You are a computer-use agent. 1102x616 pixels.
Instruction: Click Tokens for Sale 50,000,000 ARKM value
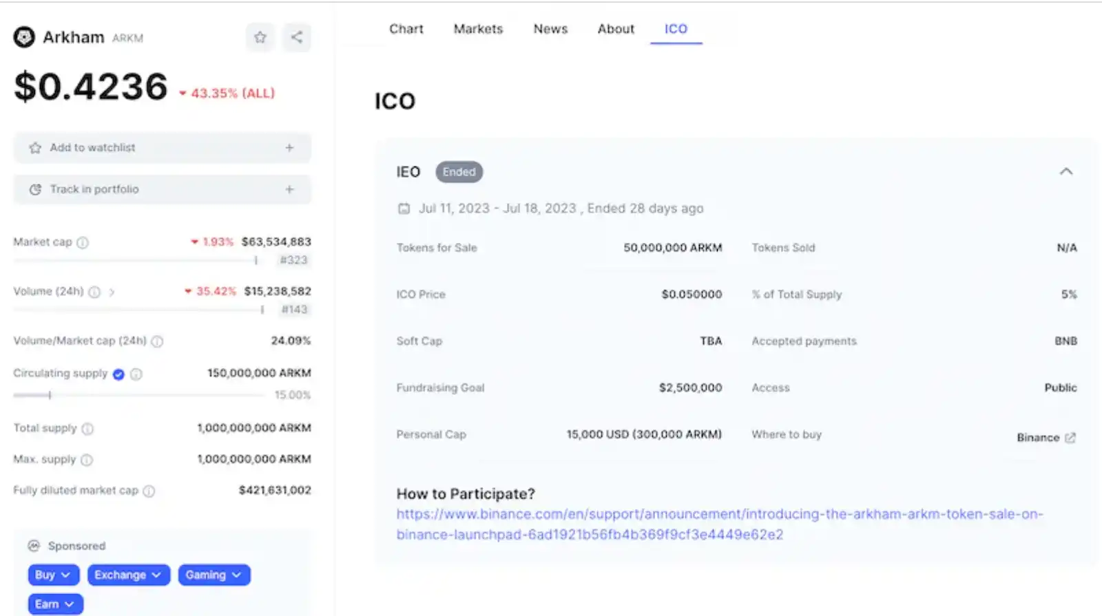click(673, 248)
